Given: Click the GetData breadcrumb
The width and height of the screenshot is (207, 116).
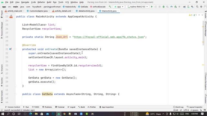Looking at the screenshot, I should pyautogui.click(x=83, y=6).
